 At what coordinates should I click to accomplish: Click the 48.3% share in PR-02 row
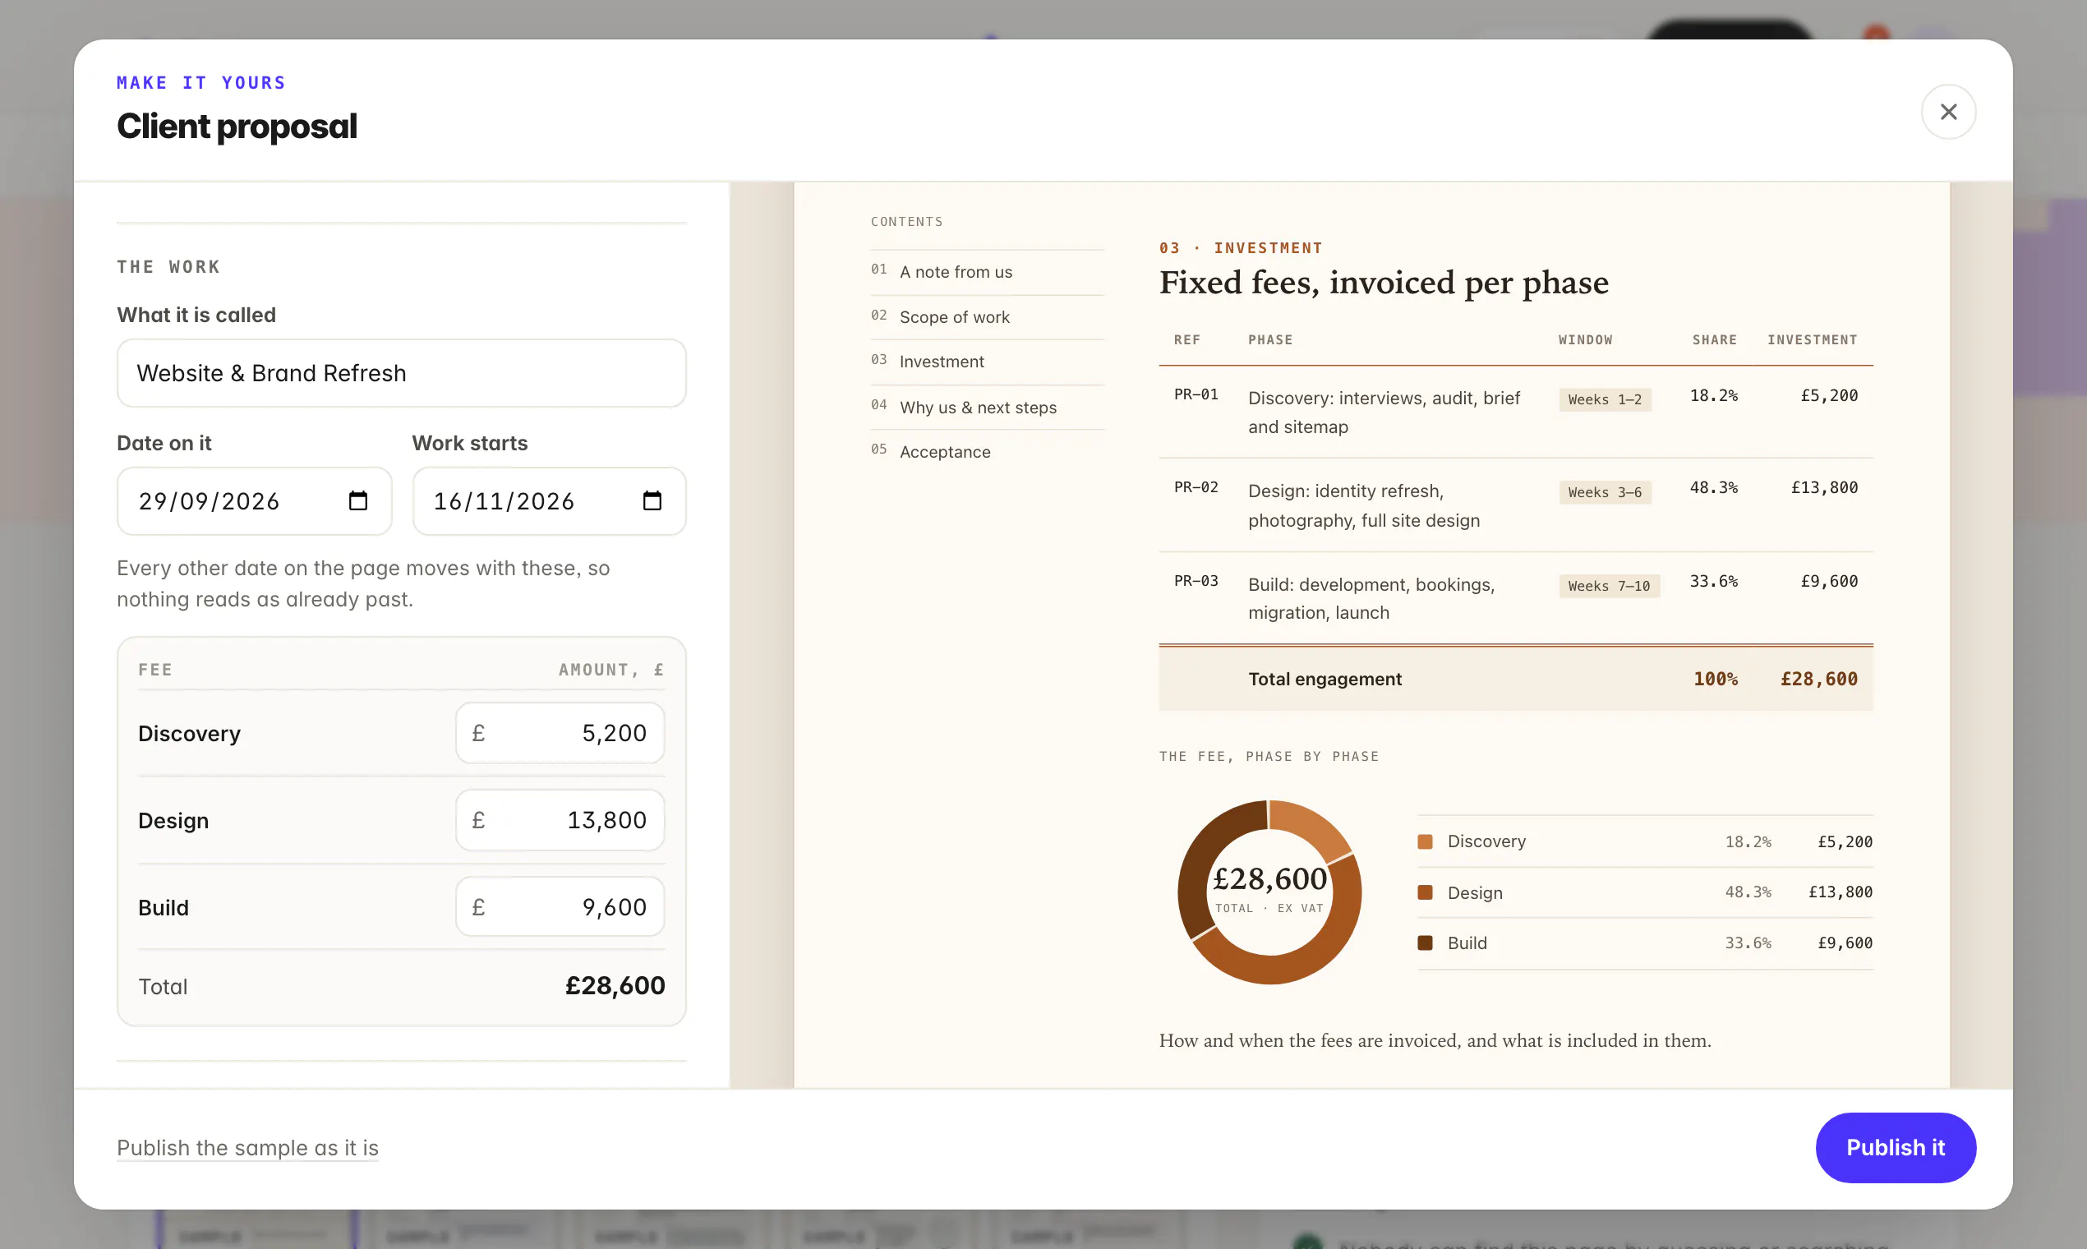pyautogui.click(x=1713, y=487)
